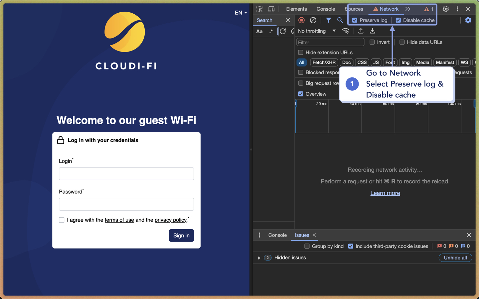Open network search magnifier icon
Image resolution: width=479 pixels, height=299 pixels.
(340, 20)
